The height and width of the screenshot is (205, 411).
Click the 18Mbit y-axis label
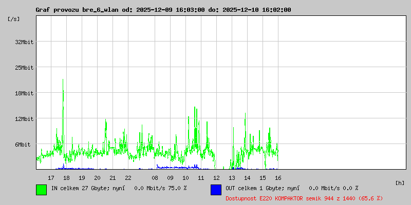coord(24,93)
